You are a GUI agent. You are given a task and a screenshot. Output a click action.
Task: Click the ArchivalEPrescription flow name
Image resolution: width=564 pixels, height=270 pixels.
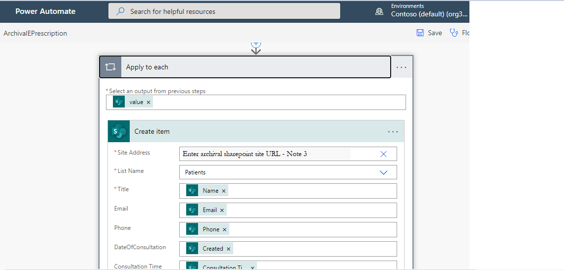35,33
